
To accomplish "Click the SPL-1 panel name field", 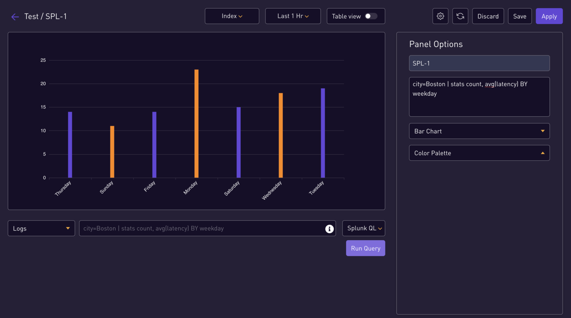I will [x=479, y=63].
